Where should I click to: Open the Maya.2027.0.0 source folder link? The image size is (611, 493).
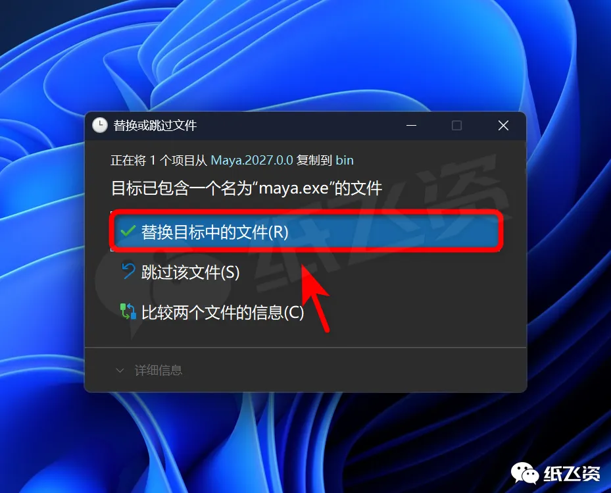(252, 161)
